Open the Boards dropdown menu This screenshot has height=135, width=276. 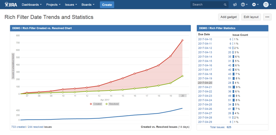[x=88, y=5]
